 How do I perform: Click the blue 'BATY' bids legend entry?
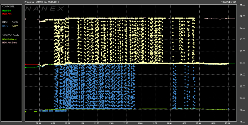coord(5,26)
